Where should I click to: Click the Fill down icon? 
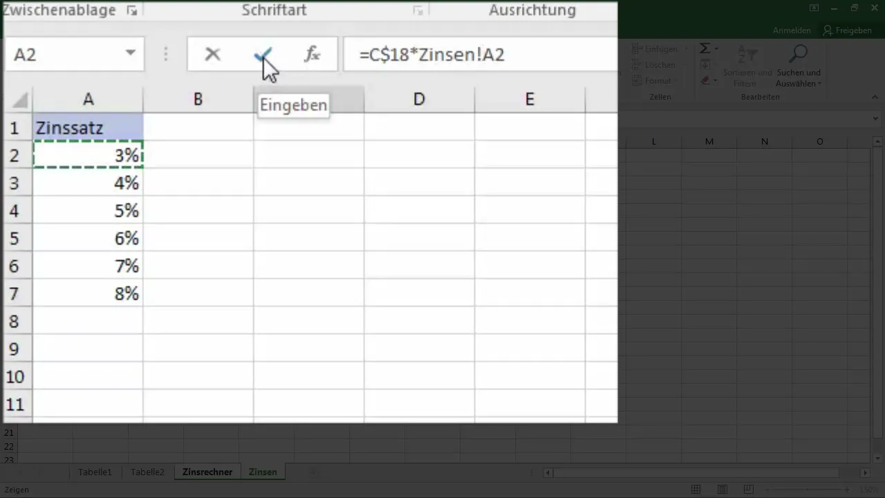tap(705, 65)
